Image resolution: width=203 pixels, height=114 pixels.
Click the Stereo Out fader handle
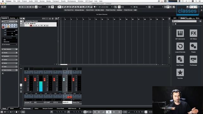click(x=73, y=79)
